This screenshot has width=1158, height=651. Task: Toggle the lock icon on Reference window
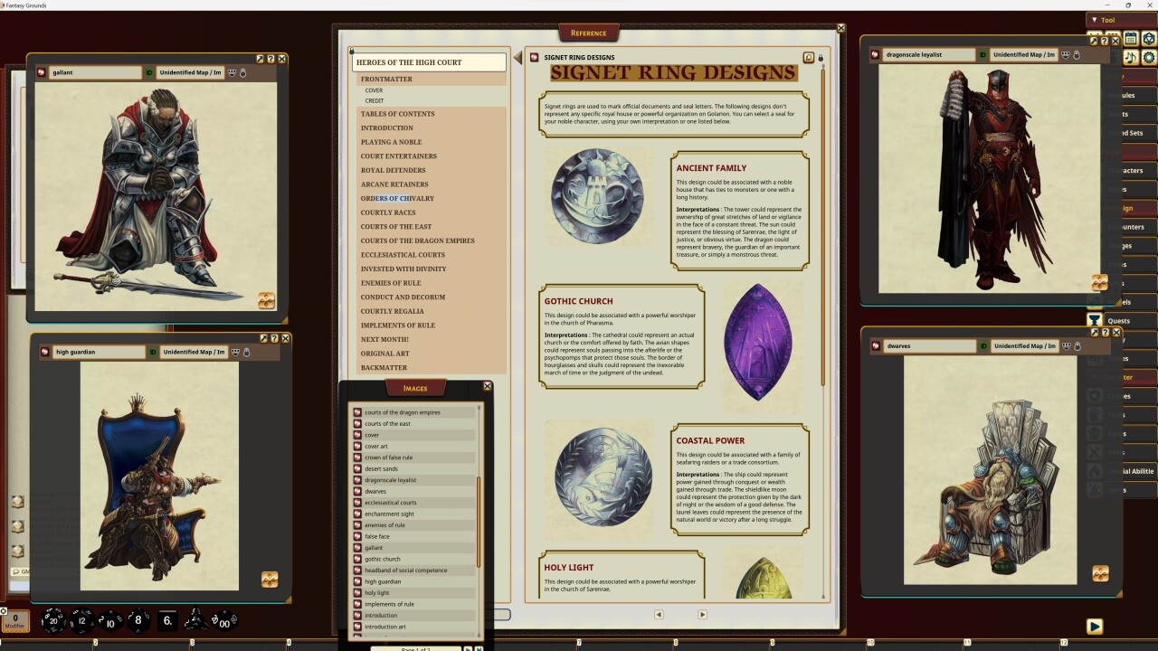821,57
